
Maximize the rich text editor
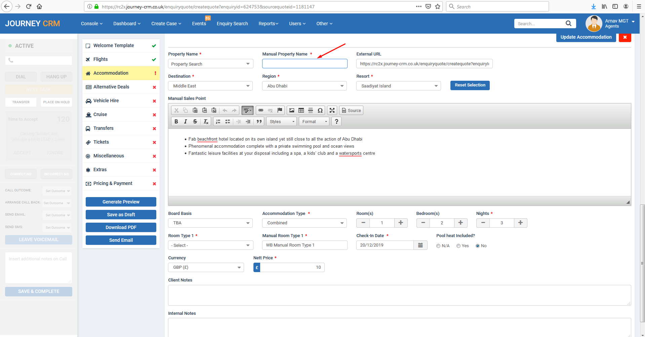[x=332, y=110]
